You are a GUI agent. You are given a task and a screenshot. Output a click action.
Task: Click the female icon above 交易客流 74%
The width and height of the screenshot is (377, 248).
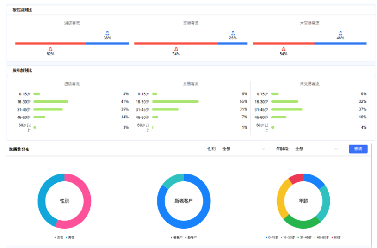pyautogui.click(x=176, y=49)
